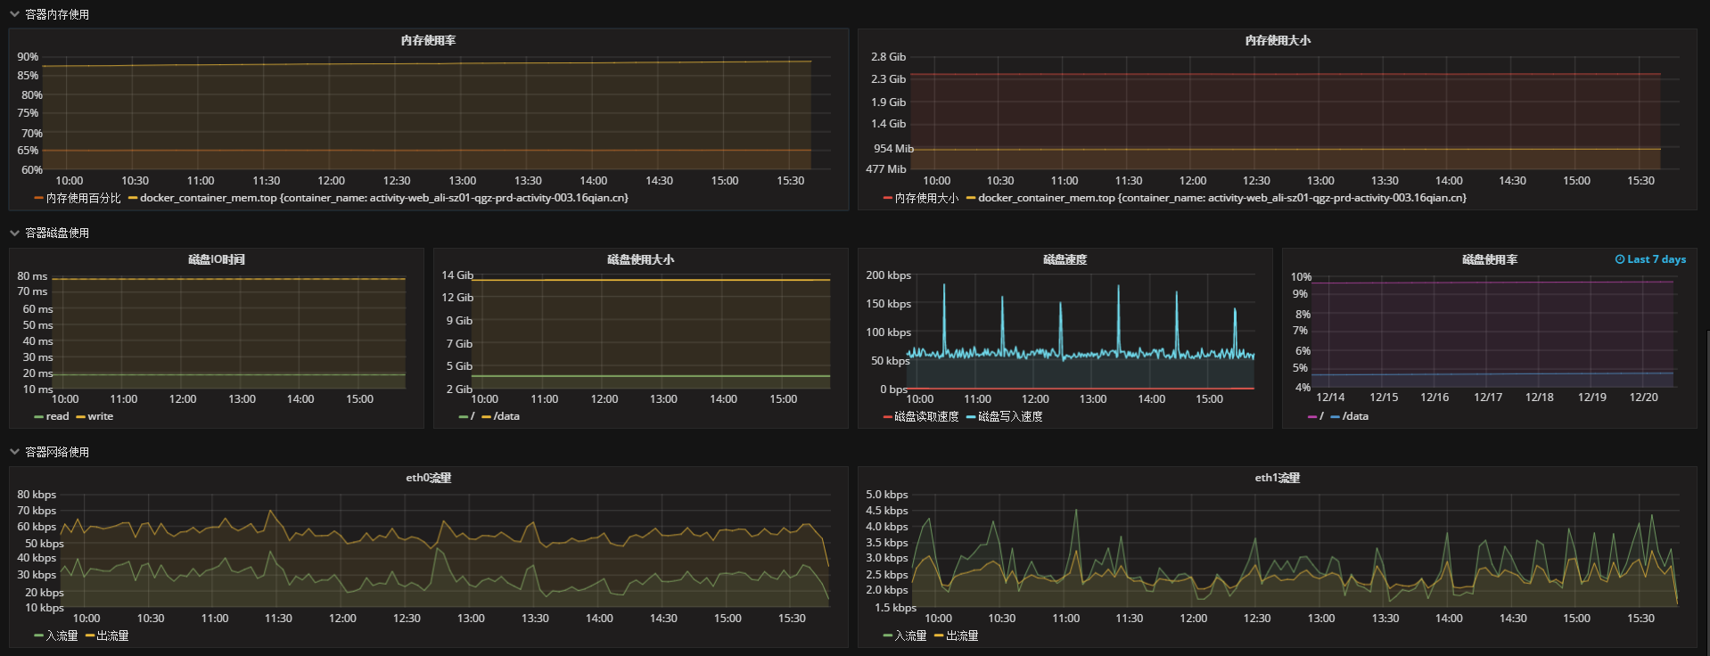The height and width of the screenshot is (656, 1710).
Task: Toggle the /data series in 磁盘使用大小 legend
Action: tap(506, 416)
